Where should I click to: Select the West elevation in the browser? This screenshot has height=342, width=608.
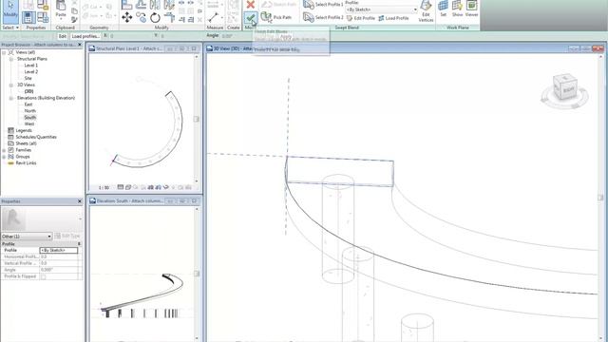[x=29, y=124]
